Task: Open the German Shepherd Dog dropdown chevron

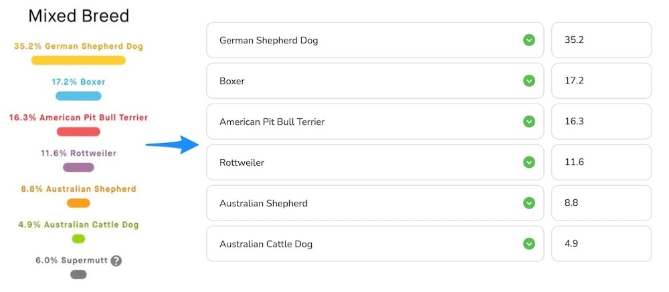Action: tap(529, 40)
